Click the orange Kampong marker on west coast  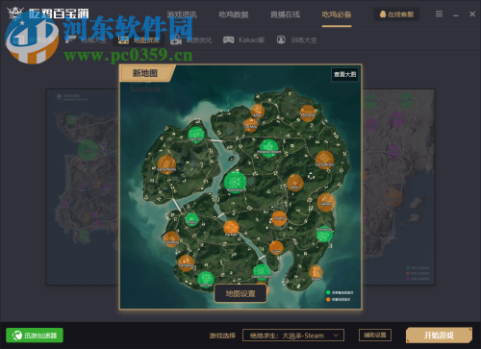coord(171,238)
